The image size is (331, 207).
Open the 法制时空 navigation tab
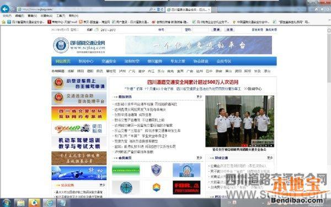tap(132, 61)
